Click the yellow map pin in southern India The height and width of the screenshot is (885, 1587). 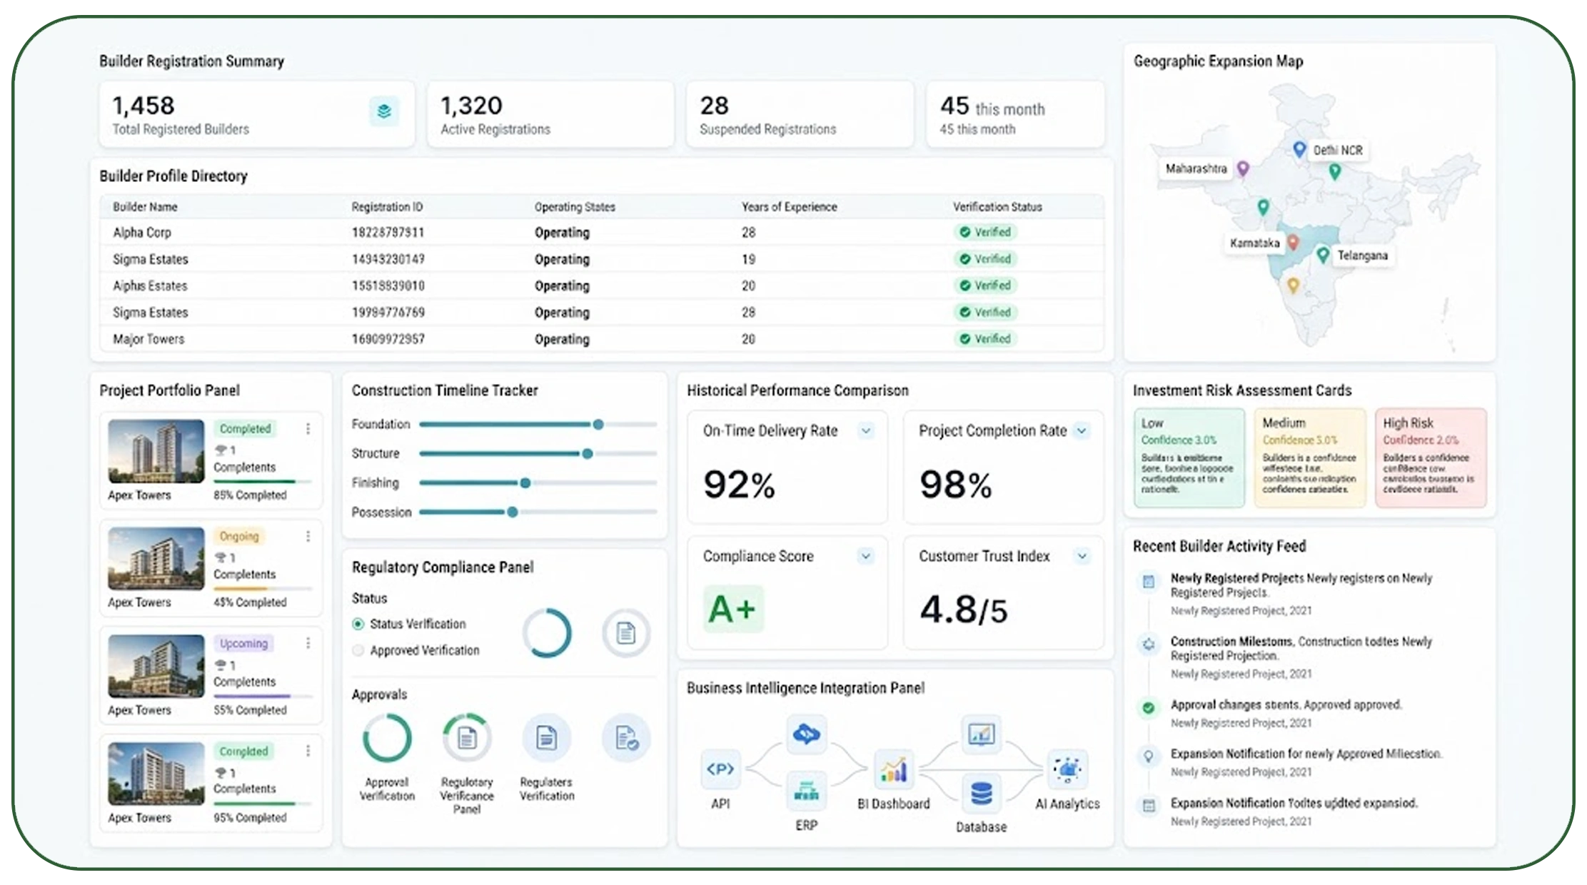tap(1293, 285)
